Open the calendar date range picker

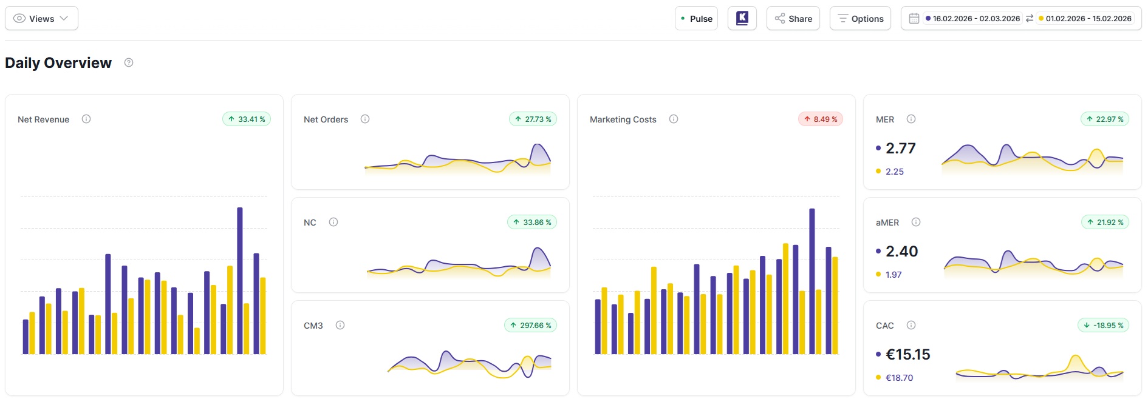914,19
